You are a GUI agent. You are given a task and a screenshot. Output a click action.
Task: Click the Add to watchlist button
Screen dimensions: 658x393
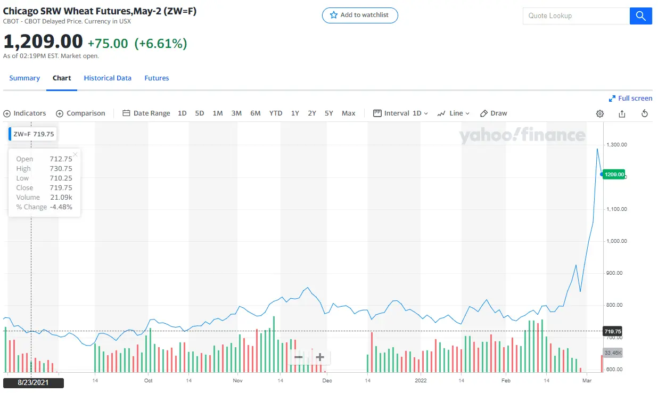(360, 15)
